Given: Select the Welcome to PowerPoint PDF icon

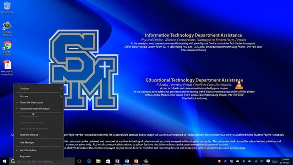Looking at the screenshot, I should point(7,68).
